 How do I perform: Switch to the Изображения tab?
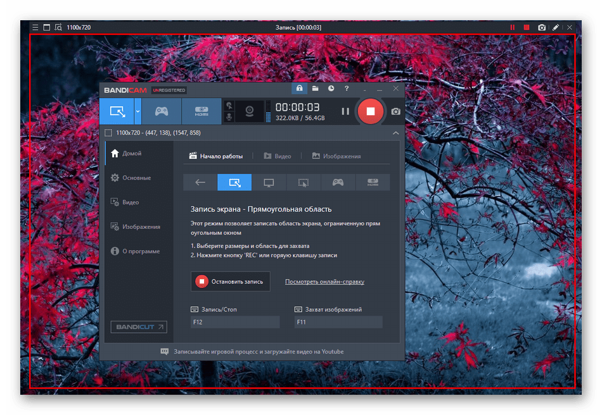point(336,156)
